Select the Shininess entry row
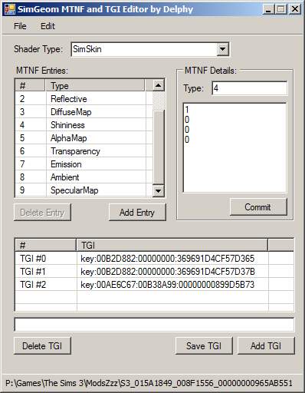 point(84,125)
